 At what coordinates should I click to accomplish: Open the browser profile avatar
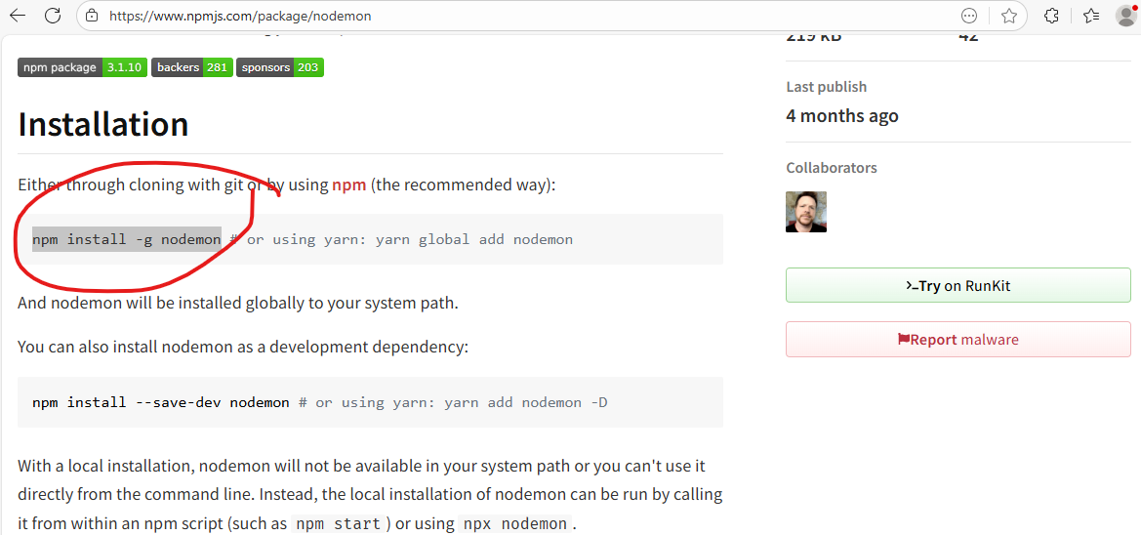tap(1125, 16)
